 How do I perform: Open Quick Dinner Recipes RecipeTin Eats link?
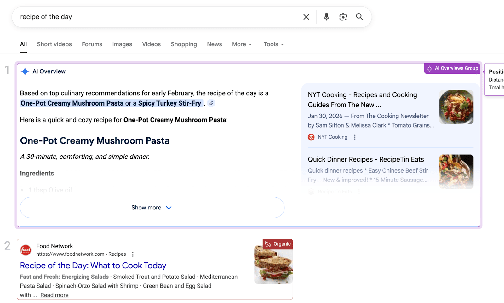366,159
